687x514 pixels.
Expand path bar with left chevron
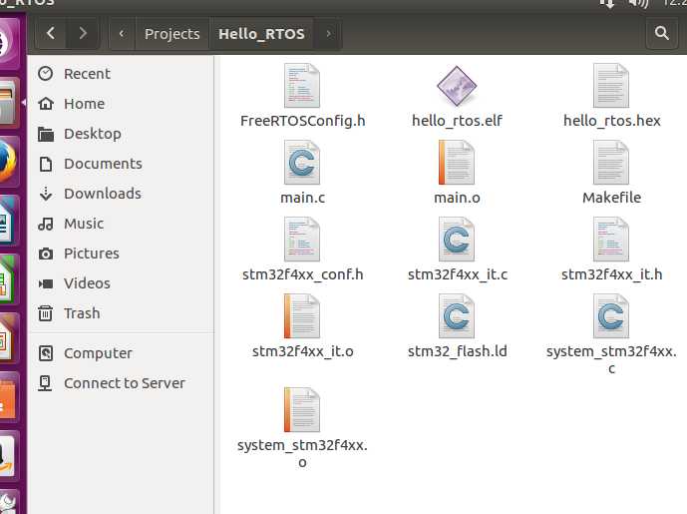coord(122,34)
